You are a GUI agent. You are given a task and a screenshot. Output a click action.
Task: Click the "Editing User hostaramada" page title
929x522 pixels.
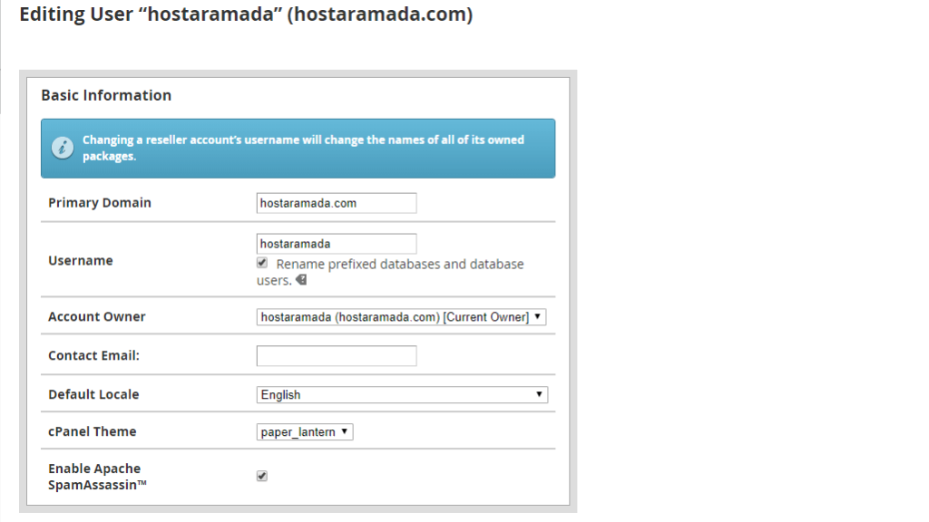(x=246, y=15)
